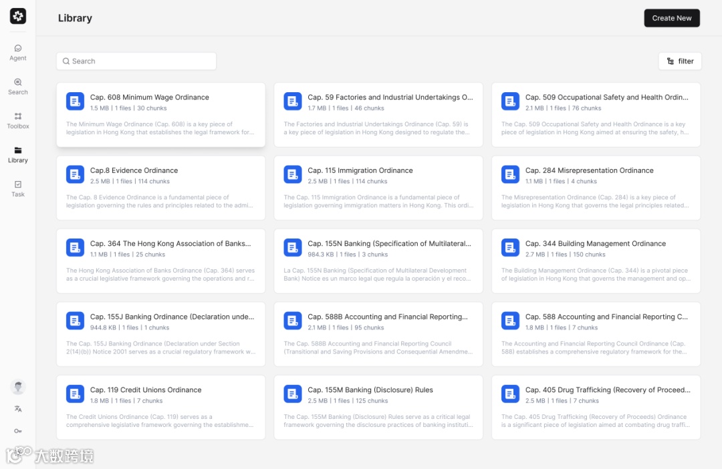Image resolution: width=722 pixels, height=469 pixels.
Task: Click '2.1 MB | 1 files | 76 chunks' text
Action: coord(563,108)
